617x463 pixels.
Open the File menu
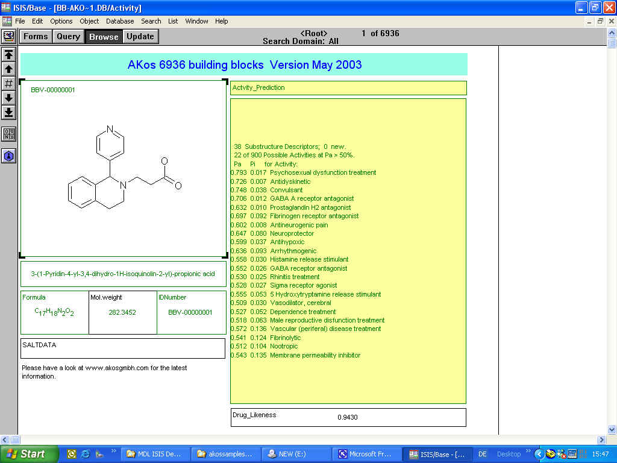(x=20, y=21)
